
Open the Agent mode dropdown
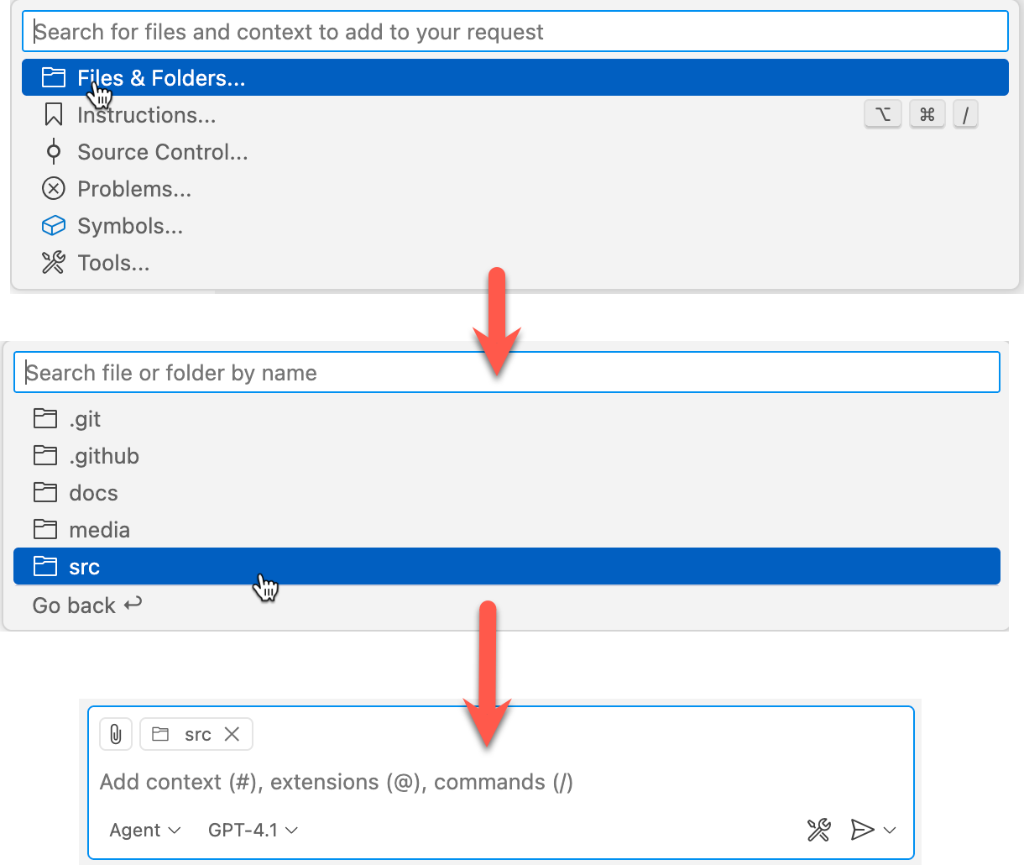point(144,831)
